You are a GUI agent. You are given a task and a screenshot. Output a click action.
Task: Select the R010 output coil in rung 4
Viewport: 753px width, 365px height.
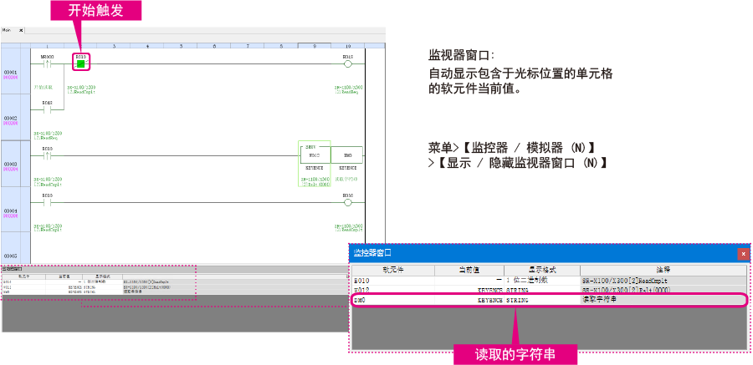click(x=347, y=201)
